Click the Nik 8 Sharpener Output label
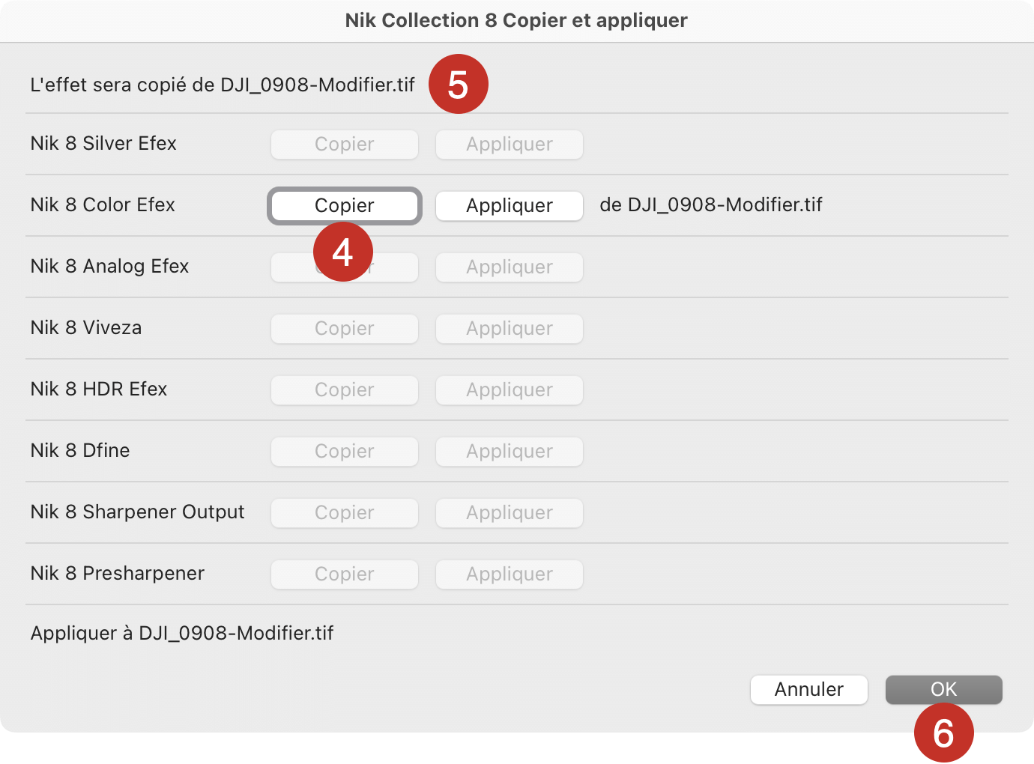This screenshot has height=764, width=1034. (x=137, y=512)
